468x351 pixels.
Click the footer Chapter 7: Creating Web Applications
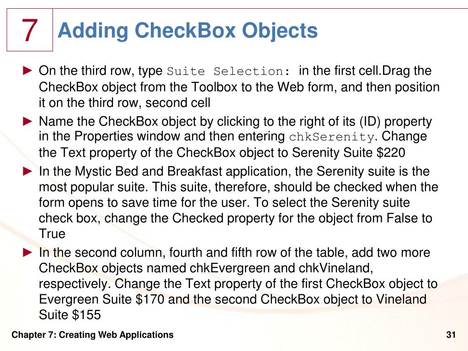click(92, 335)
